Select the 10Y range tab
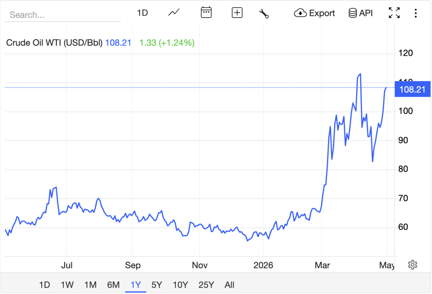This screenshot has width=432, height=294. [180, 285]
